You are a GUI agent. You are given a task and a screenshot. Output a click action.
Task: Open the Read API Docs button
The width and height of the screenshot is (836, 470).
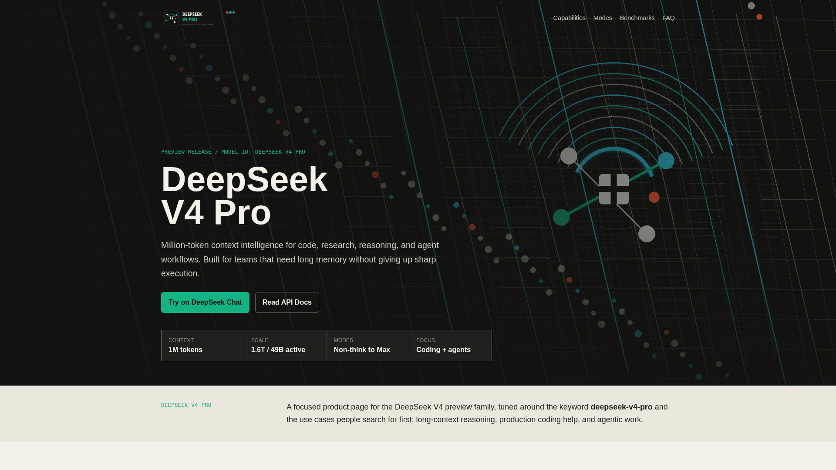(x=287, y=302)
